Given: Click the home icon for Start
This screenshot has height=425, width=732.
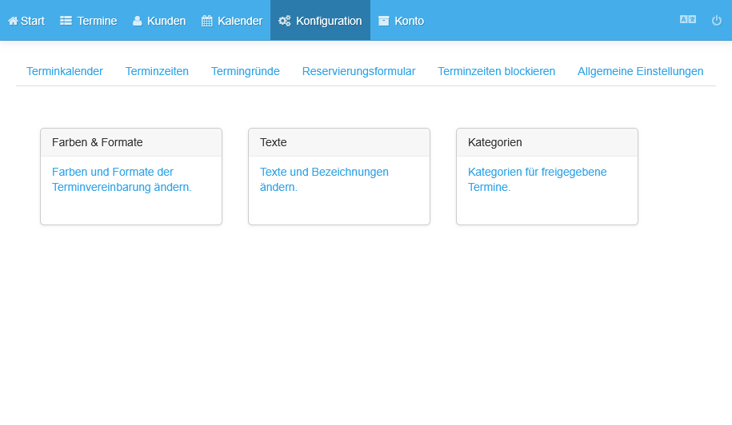Looking at the screenshot, I should pyautogui.click(x=13, y=21).
